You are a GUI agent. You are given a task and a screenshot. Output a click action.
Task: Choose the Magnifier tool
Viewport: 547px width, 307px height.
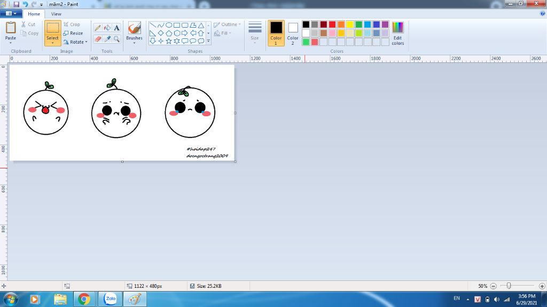[116, 39]
